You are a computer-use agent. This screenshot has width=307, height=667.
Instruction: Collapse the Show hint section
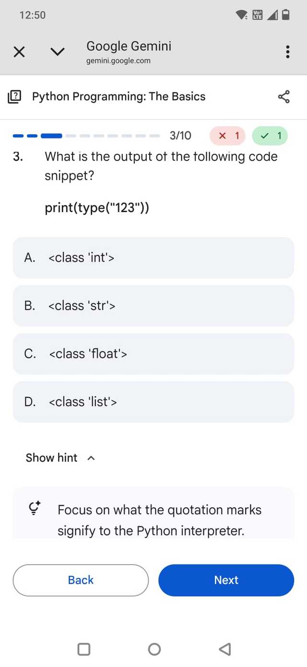point(52,458)
